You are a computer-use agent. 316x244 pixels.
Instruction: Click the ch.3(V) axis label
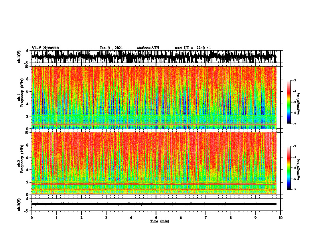[x=19, y=205]
